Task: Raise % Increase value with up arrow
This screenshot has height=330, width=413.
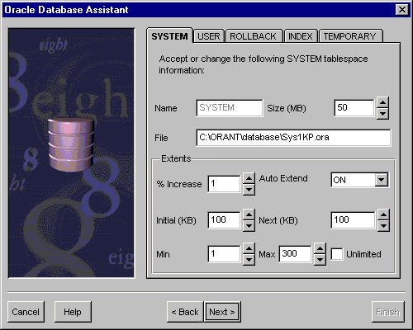Action: 249,178
